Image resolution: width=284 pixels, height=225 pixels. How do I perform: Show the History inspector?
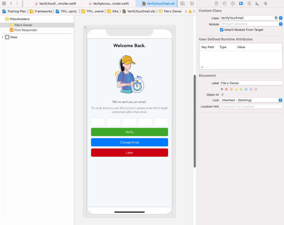(x=224, y=4)
